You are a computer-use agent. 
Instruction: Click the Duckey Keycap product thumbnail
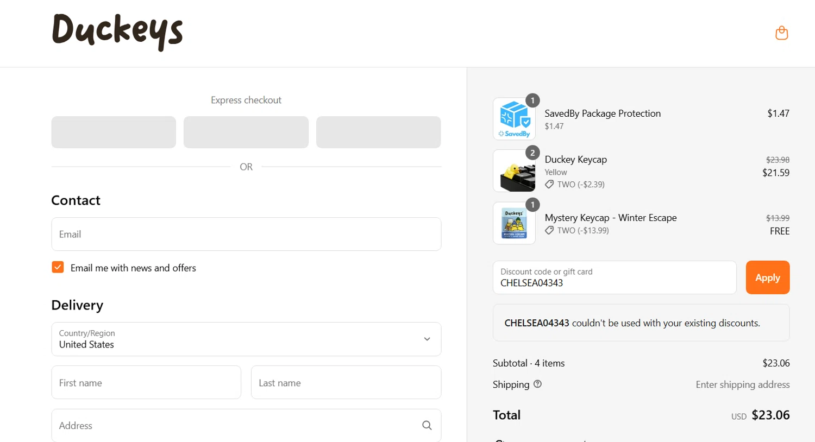pyautogui.click(x=514, y=171)
